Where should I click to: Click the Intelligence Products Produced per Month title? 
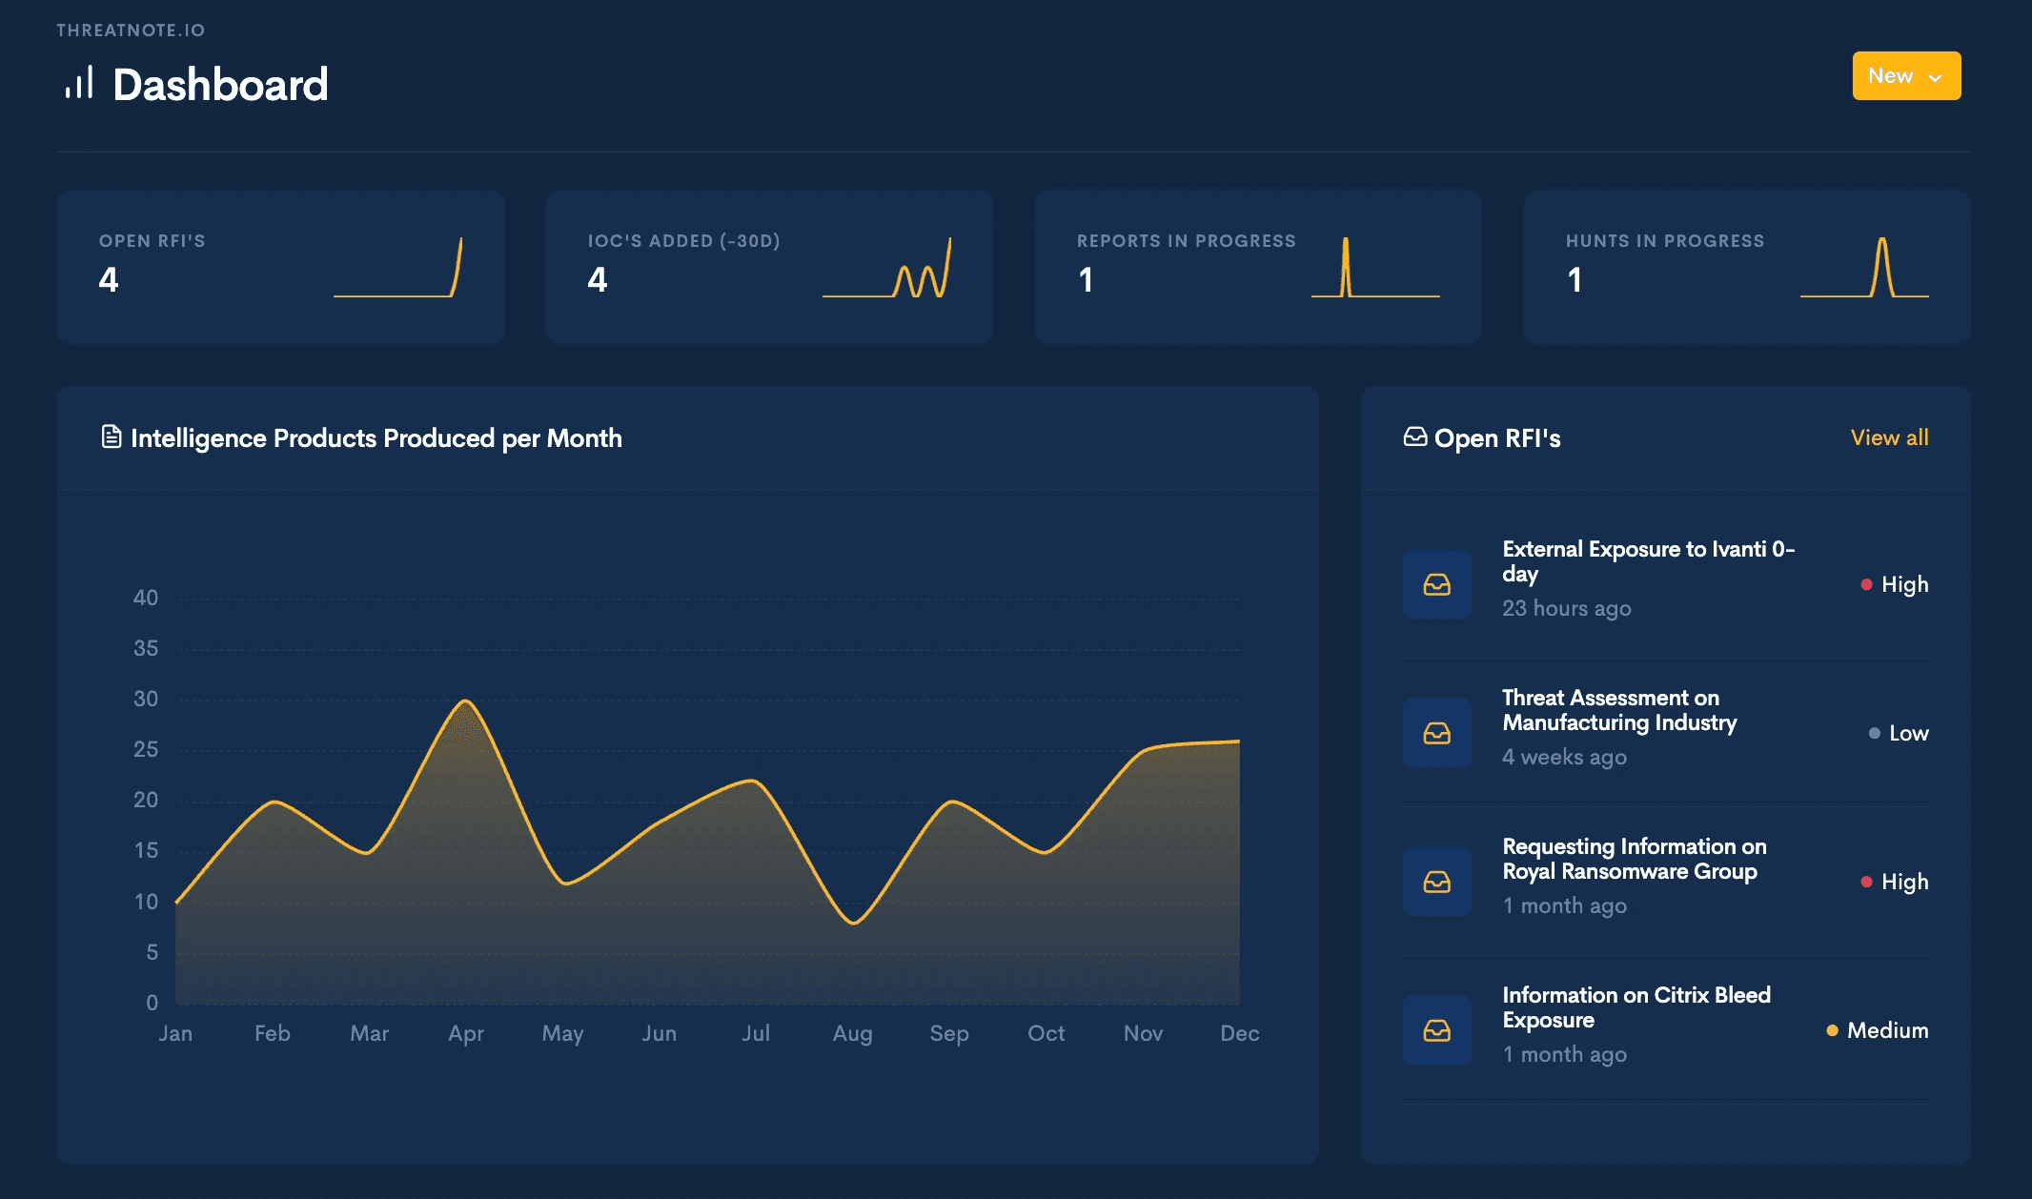coord(376,437)
